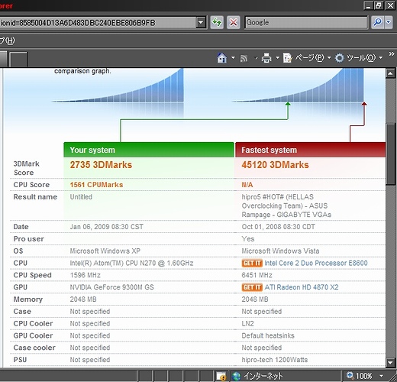Click the Your system green header
This screenshot has height=382, width=397.
[x=149, y=150]
